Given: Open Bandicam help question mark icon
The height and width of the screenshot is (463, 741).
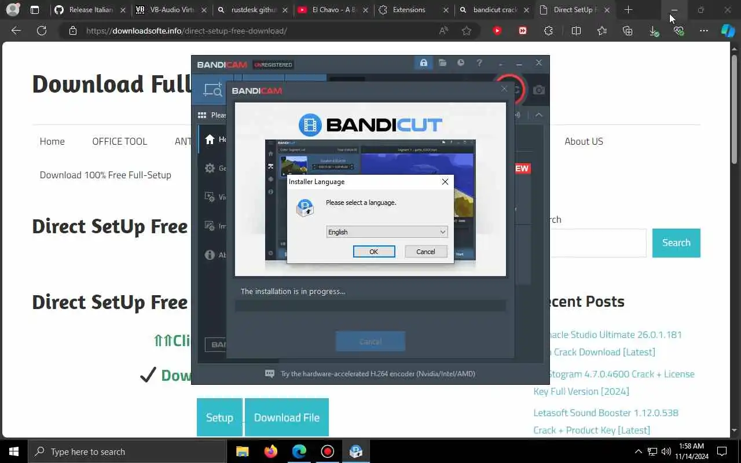Looking at the screenshot, I should click(x=479, y=63).
